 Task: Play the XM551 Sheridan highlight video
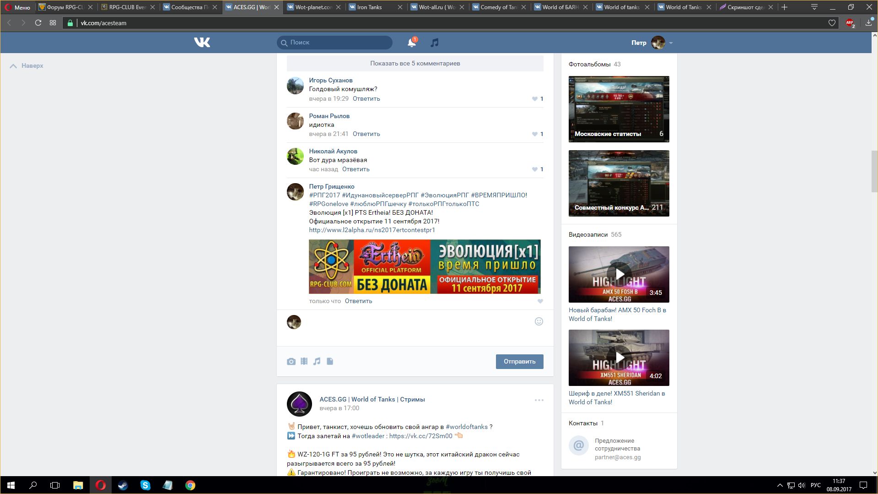(x=619, y=358)
